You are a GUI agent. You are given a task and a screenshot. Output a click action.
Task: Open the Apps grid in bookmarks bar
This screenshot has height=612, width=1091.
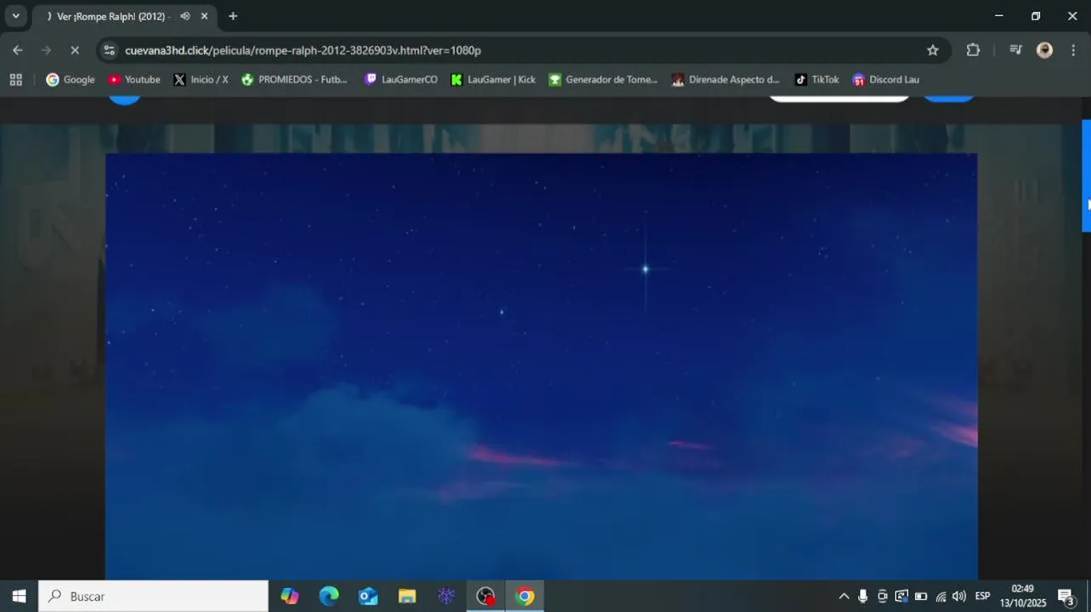[x=16, y=80]
